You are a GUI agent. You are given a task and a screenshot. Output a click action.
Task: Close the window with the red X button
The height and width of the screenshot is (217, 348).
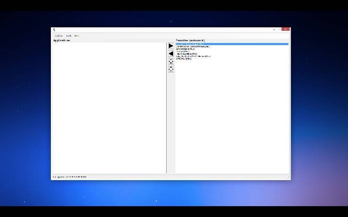pos(285,30)
